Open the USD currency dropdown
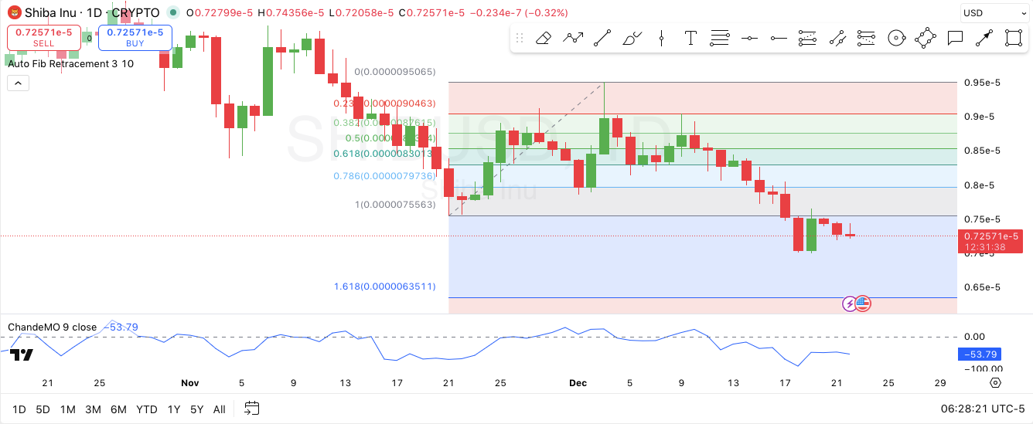This screenshot has height=424, width=1033. 994,13
